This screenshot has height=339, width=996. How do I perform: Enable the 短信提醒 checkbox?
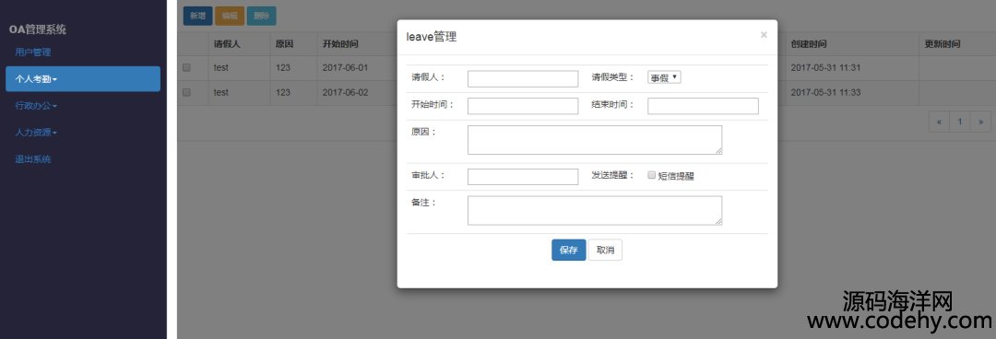click(x=651, y=175)
